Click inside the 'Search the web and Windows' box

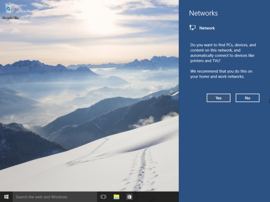54,197
